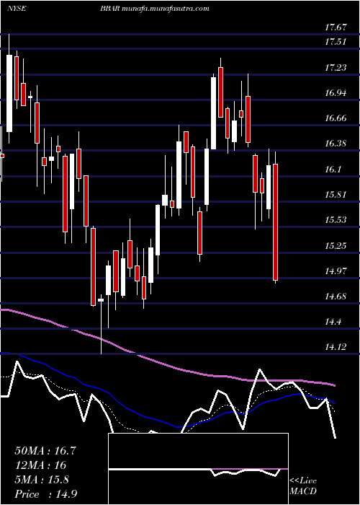Select the 17.23 price level label
360x505 pixels.
(x=336, y=68)
